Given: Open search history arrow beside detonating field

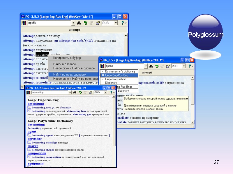Looking at the screenshot, I should coord(70,92).
